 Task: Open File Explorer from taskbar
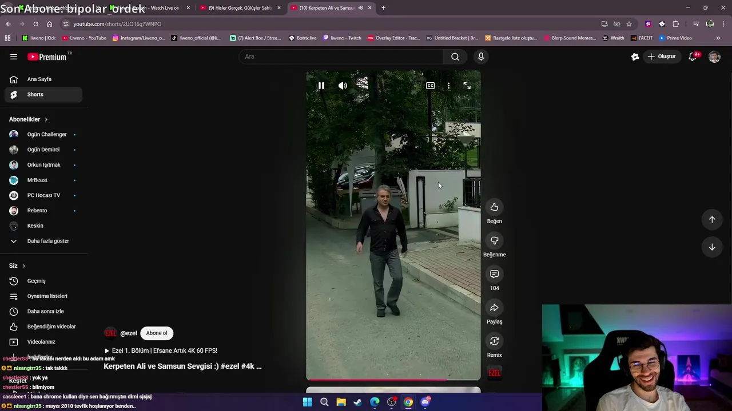[341, 402]
